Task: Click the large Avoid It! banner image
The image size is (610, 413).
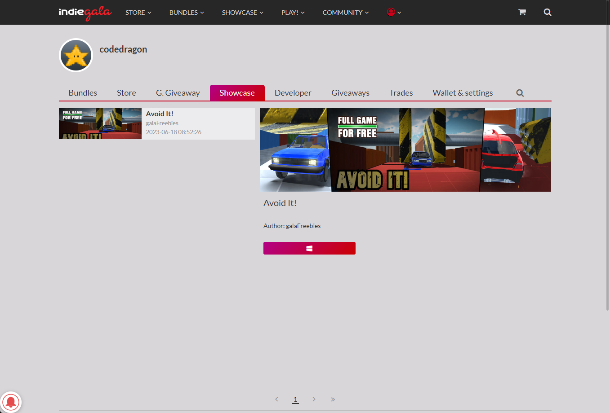Action: tap(405, 150)
